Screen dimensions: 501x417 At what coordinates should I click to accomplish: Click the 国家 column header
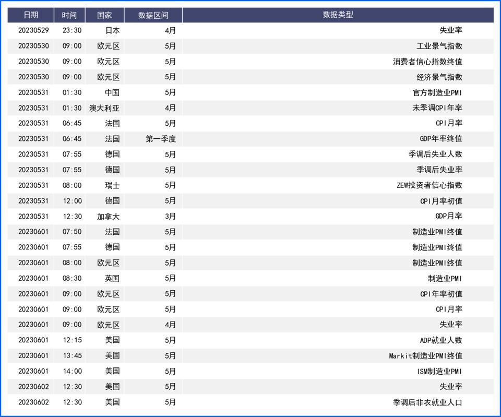(x=104, y=15)
